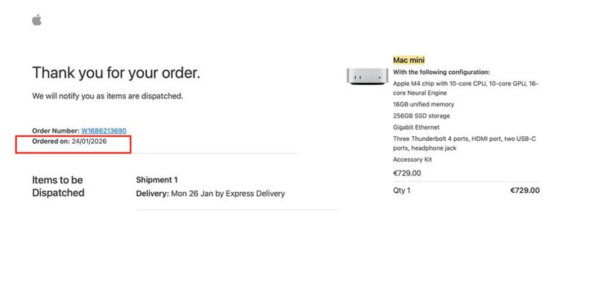
Task: Click the Thunderbolt 4 ports description
Action: coord(464,143)
